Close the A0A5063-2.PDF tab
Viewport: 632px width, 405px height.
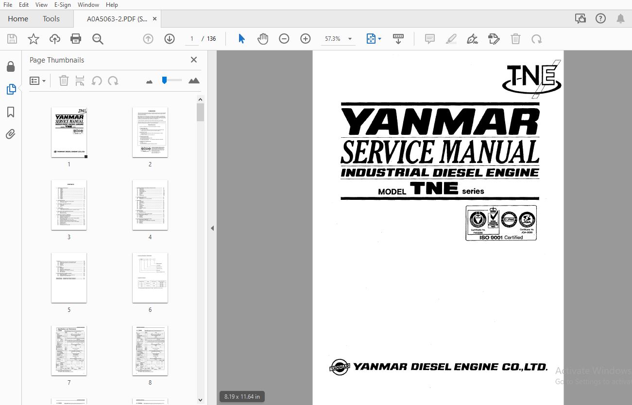pos(155,19)
